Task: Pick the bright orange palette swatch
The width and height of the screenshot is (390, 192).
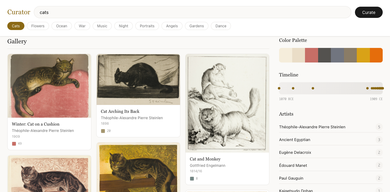Action: [376, 55]
